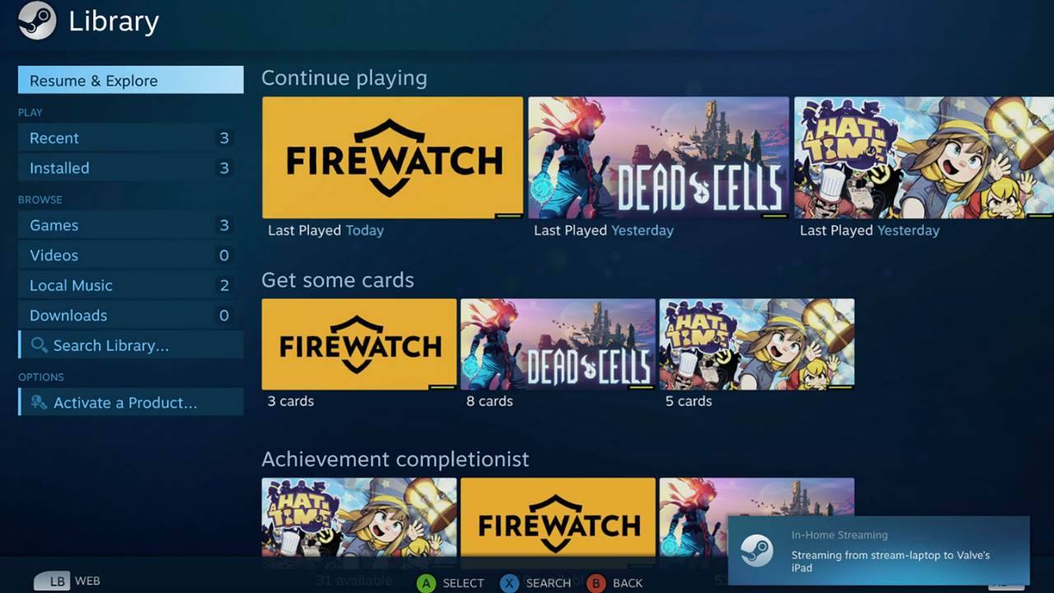1054x593 pixels.
Task: Click the Search Library field
Action: point(131,345)
